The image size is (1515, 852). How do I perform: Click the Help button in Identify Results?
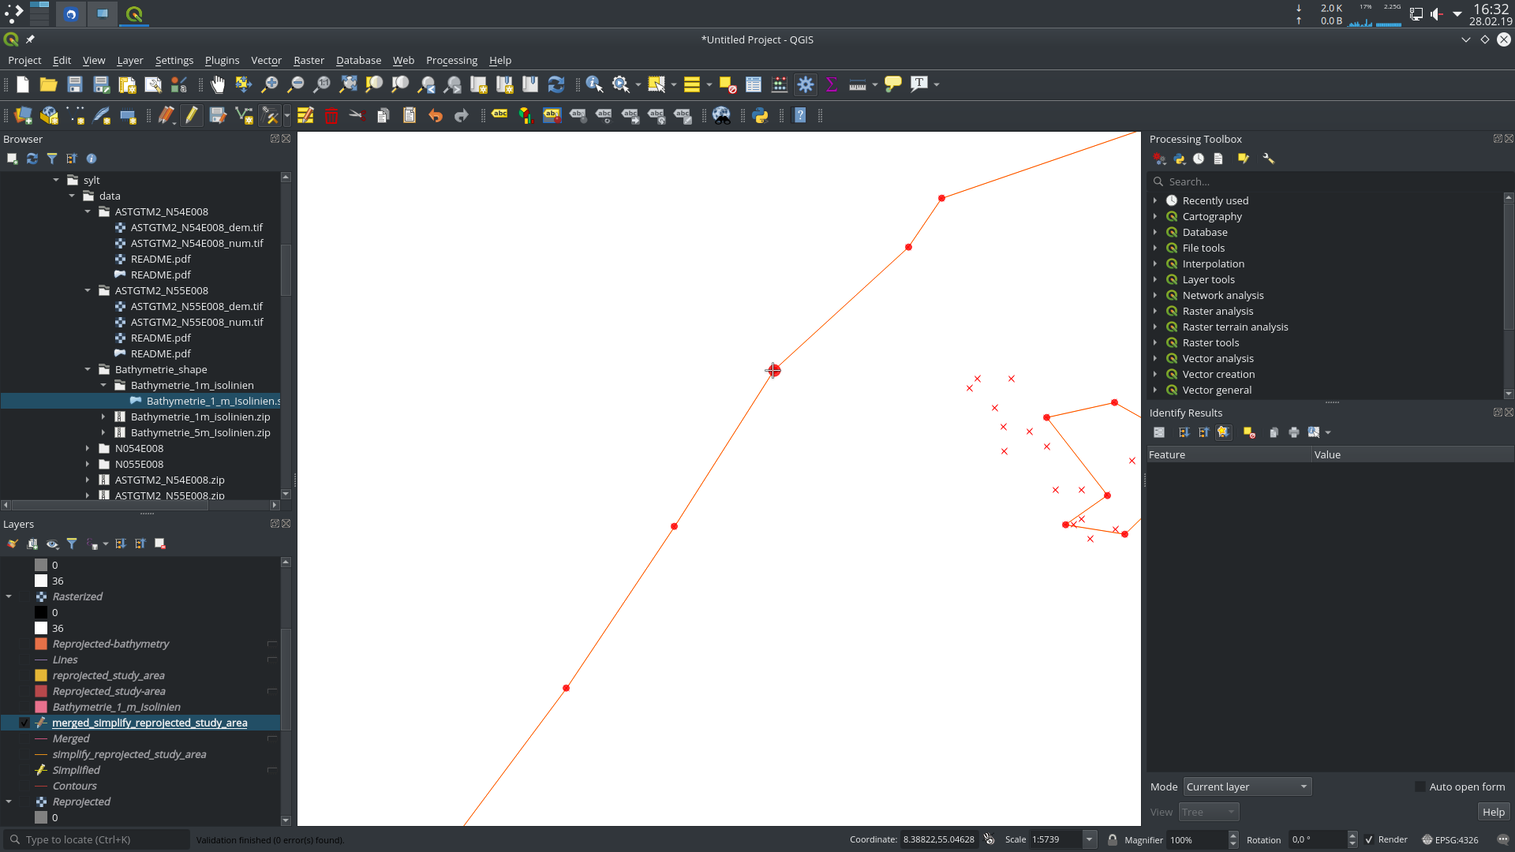pyautogui.click(x=1493, y=812)
